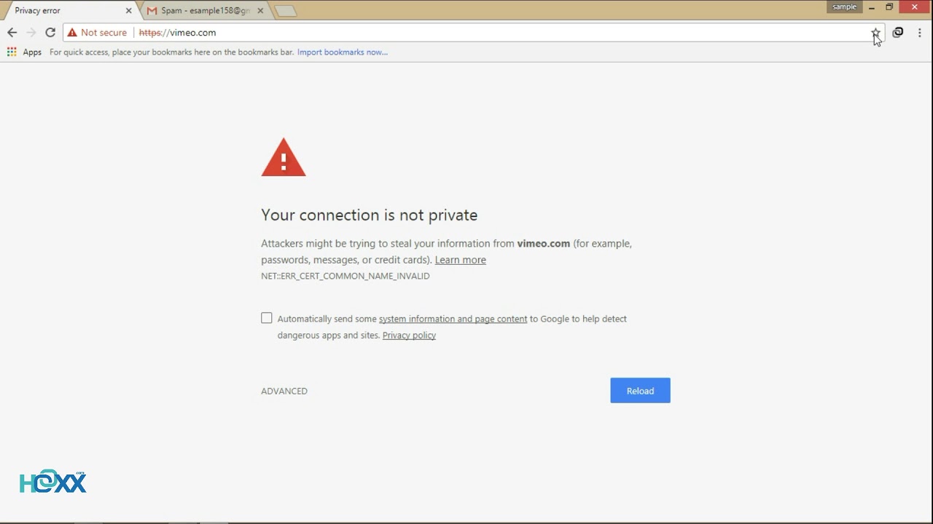Toggle the automatically send system information checkbox
The height and width of the screenshot is (524, 933).
[x=267, y=318]
